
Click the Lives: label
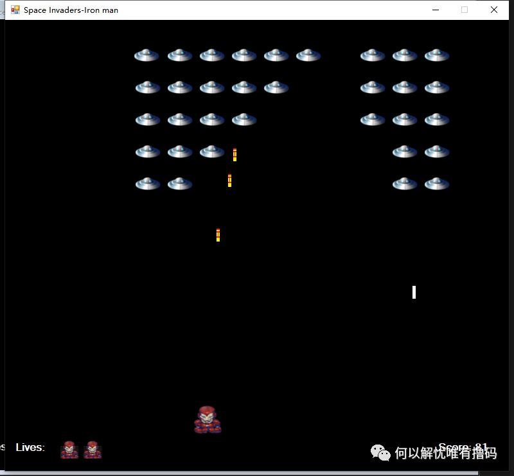click(30, 448)
